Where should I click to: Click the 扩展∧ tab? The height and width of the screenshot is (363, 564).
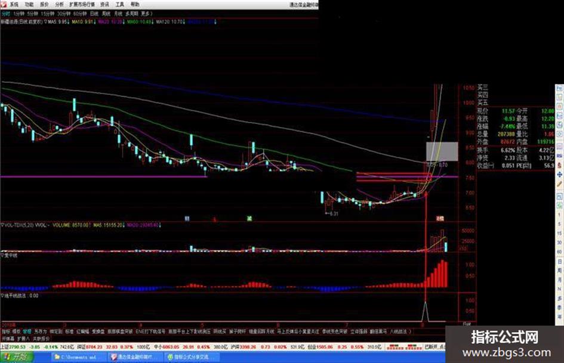[x=23, y=339]
